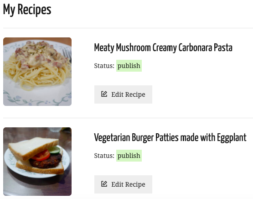
Task: Open the Vegetarian Burger Patties made with Eggplant title
Action: point(170,138)
